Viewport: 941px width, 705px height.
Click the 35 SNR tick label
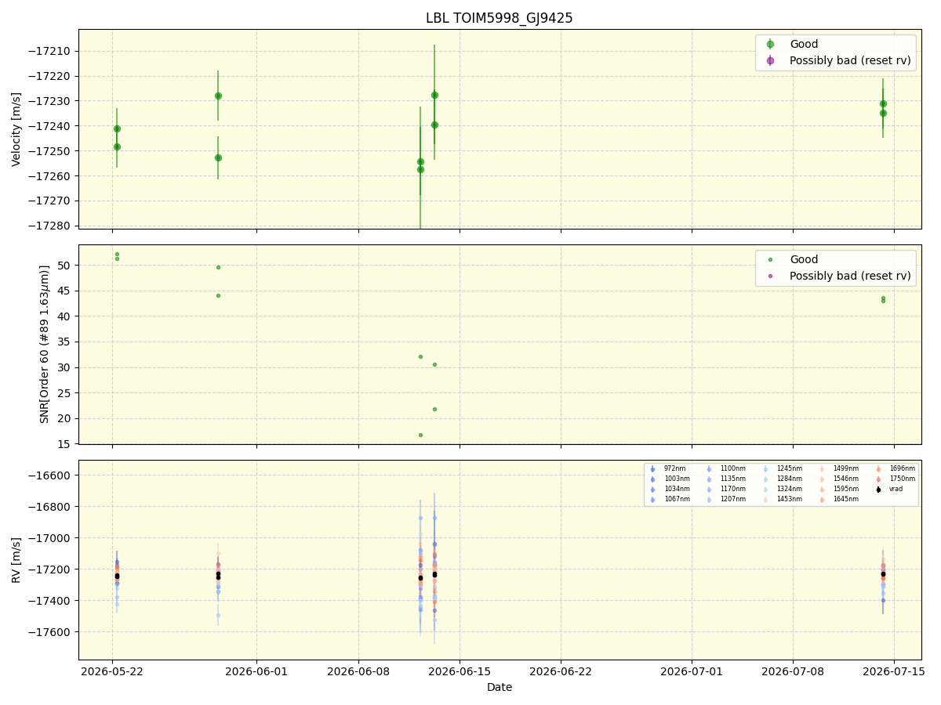click(66, 342)
